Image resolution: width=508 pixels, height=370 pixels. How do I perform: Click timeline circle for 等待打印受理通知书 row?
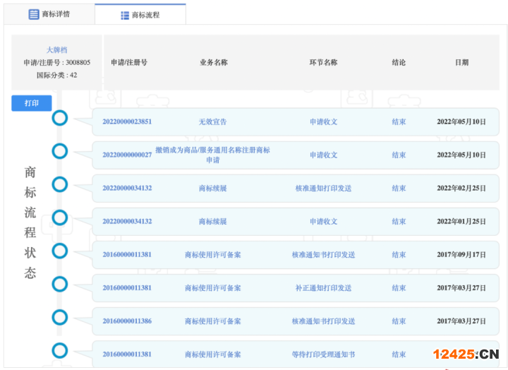click(x=60, y=350)
